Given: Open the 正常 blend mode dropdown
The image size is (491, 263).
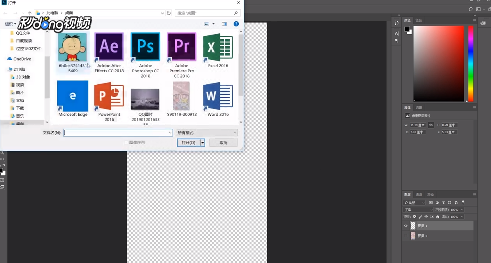Looking at the screenshot, I should [418, 210].
